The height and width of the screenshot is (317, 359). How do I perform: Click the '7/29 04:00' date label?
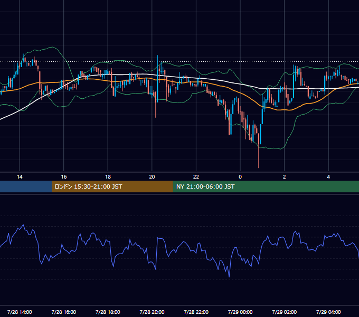tap(328, 312)
